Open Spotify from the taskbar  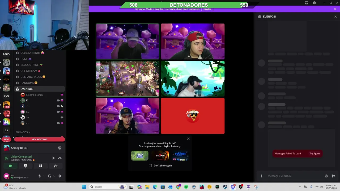pos(186,187)
